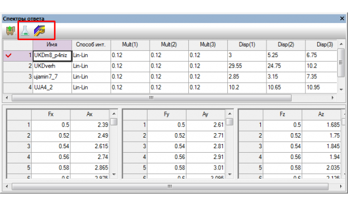Click left arrow of bottom horizontal scrollbar
This screenshot has height=207, width=348.
(7, 186)
